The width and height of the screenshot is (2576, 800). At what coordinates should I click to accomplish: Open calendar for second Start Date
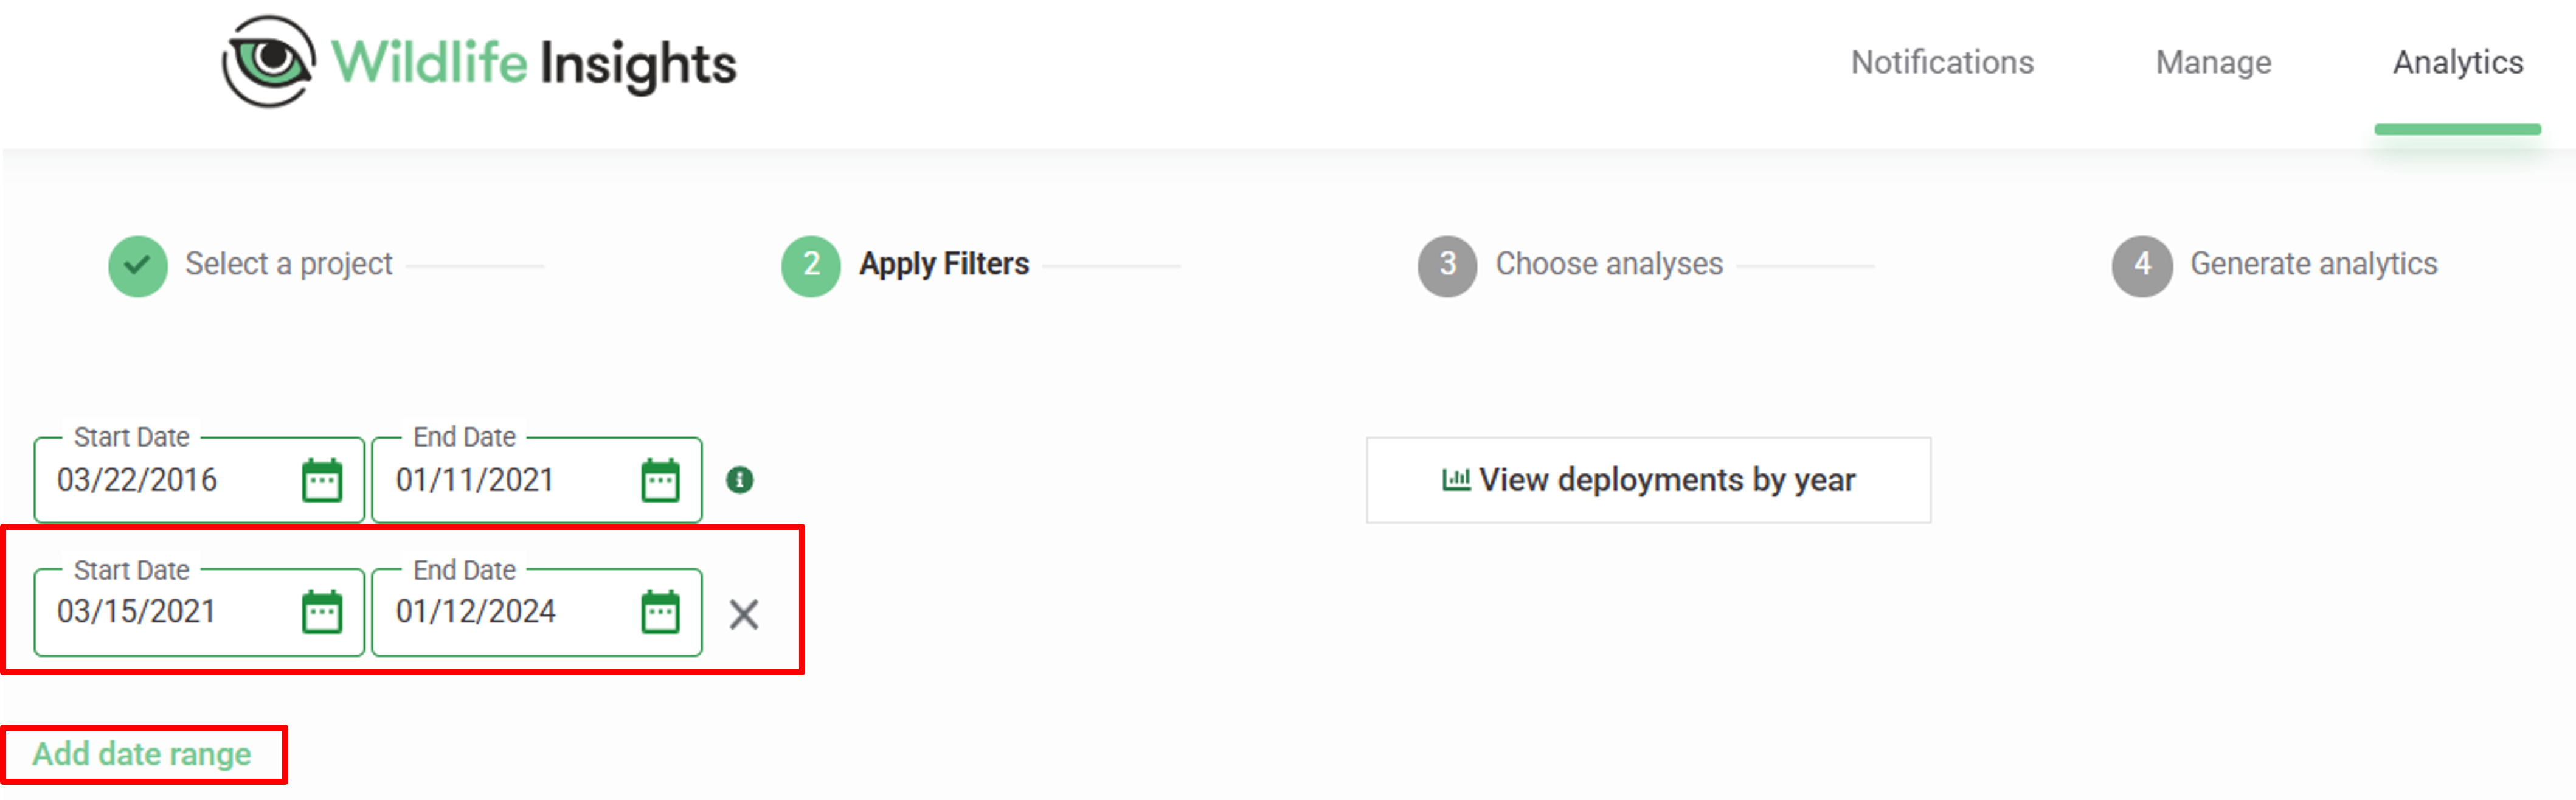(x=322, y=612)
